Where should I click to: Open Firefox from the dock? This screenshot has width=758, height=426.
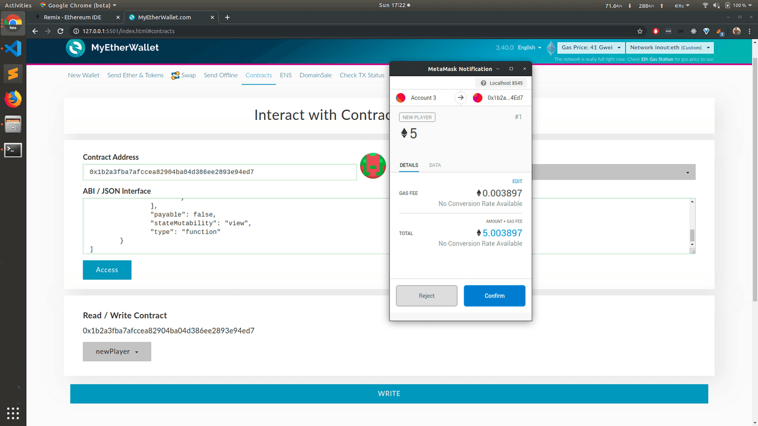pos(13,99)
